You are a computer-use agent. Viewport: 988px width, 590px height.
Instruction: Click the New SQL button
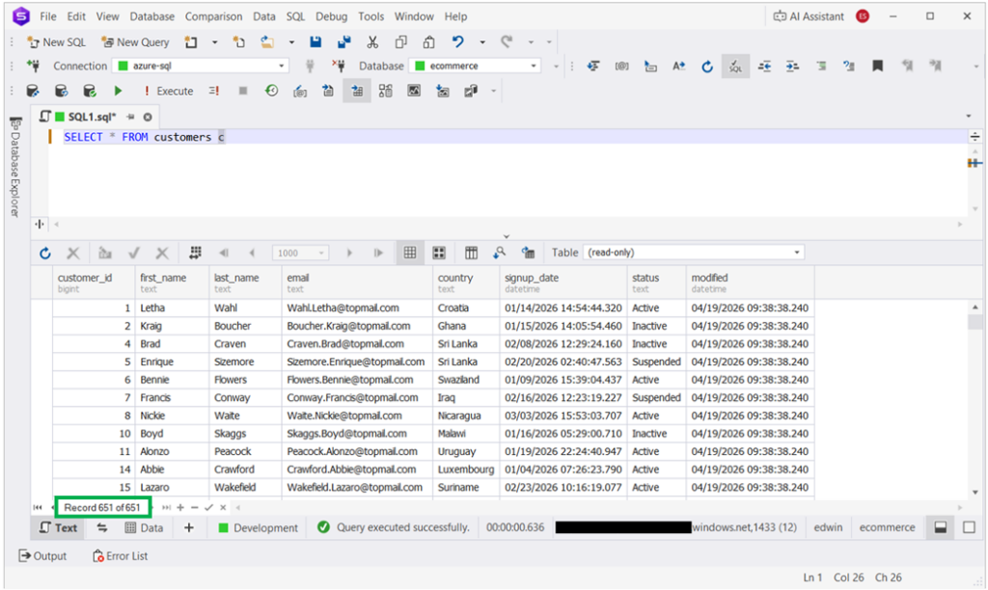tap(56, 42)
